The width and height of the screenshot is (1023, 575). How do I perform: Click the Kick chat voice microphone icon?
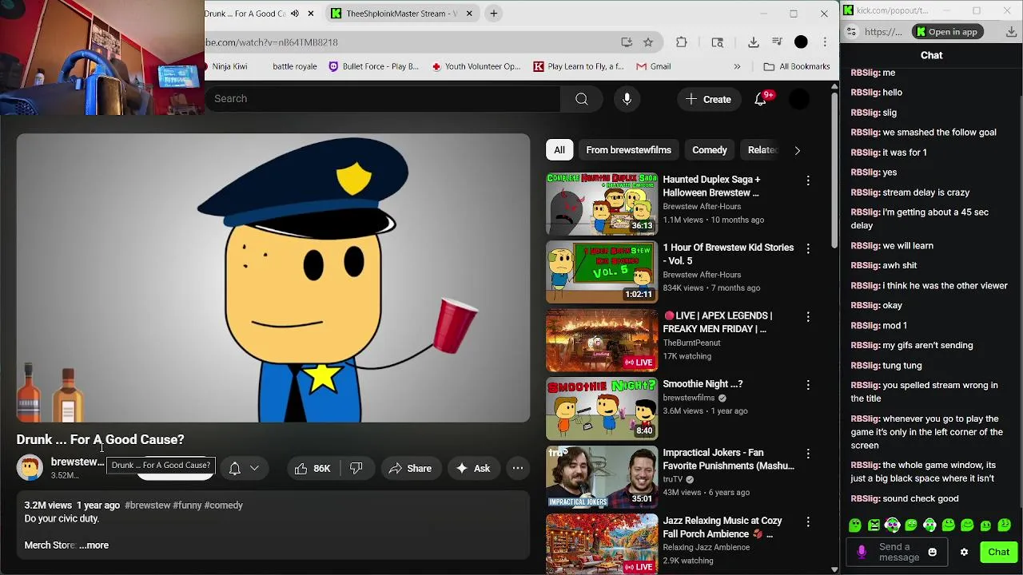[862, 552]
